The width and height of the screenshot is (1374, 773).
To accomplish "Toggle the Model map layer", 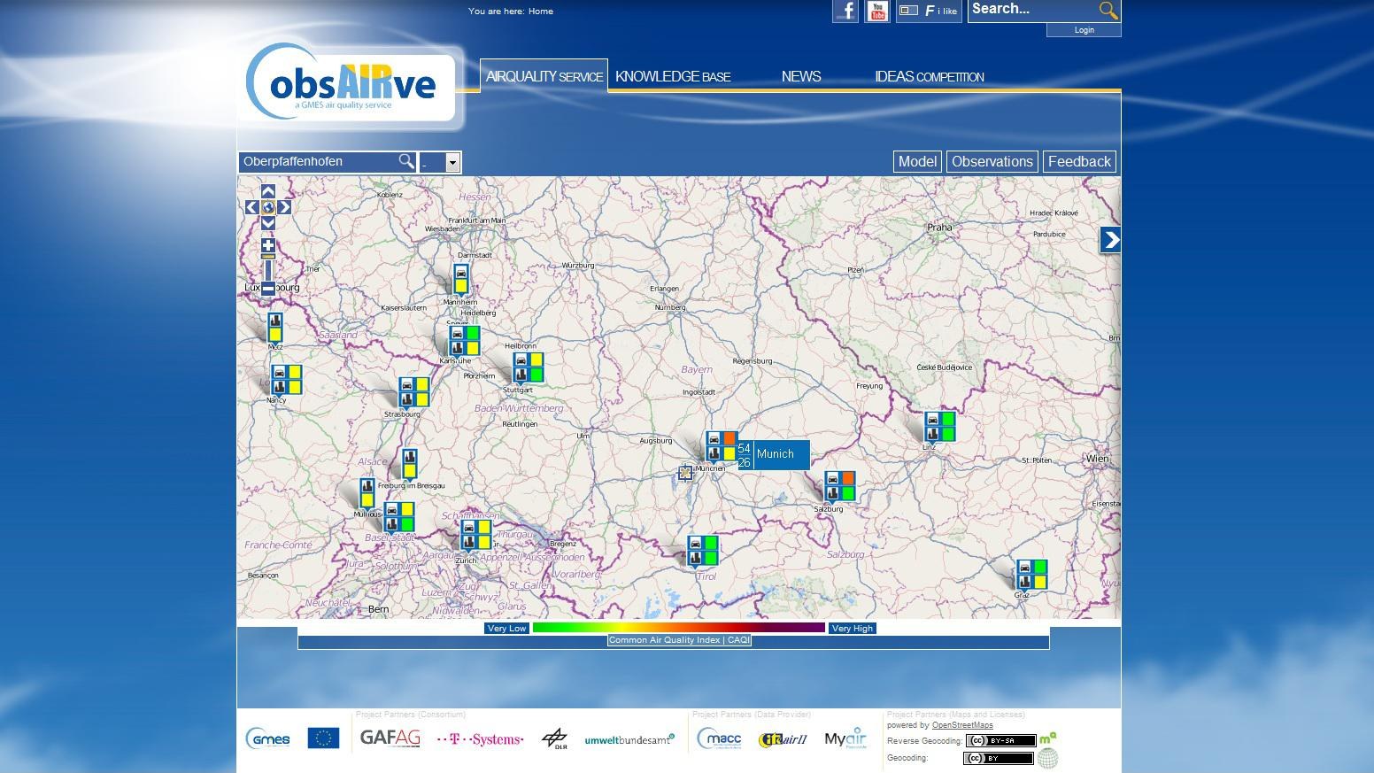I will tap(917, 161).
